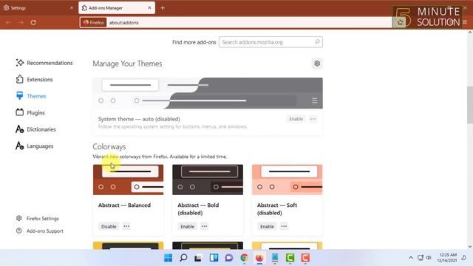
Task: Enable the Abstract — Soft theme
Action: 267,227
